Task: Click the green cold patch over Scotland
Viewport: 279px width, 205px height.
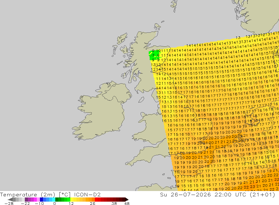Action: [155, 55]
